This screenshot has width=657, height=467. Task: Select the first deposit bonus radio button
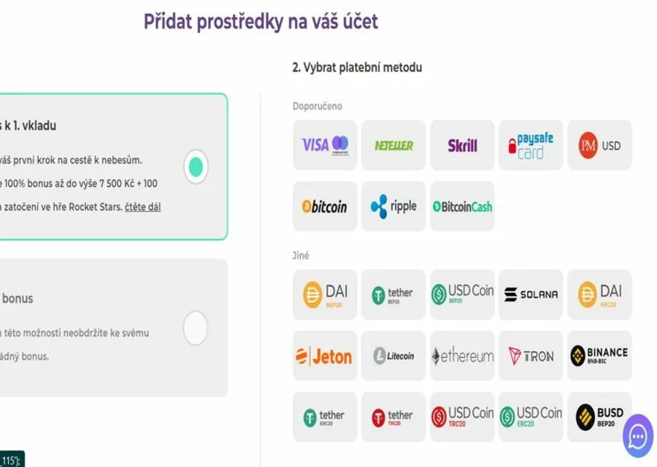(196, 167)
